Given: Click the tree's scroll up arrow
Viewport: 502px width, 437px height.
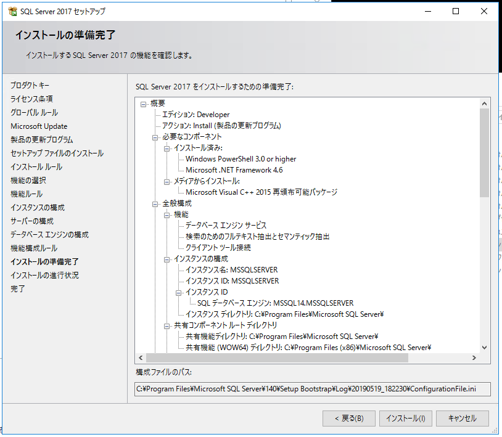Looking at the screenshot, I should pyautogui.click(x=484, y=104).
